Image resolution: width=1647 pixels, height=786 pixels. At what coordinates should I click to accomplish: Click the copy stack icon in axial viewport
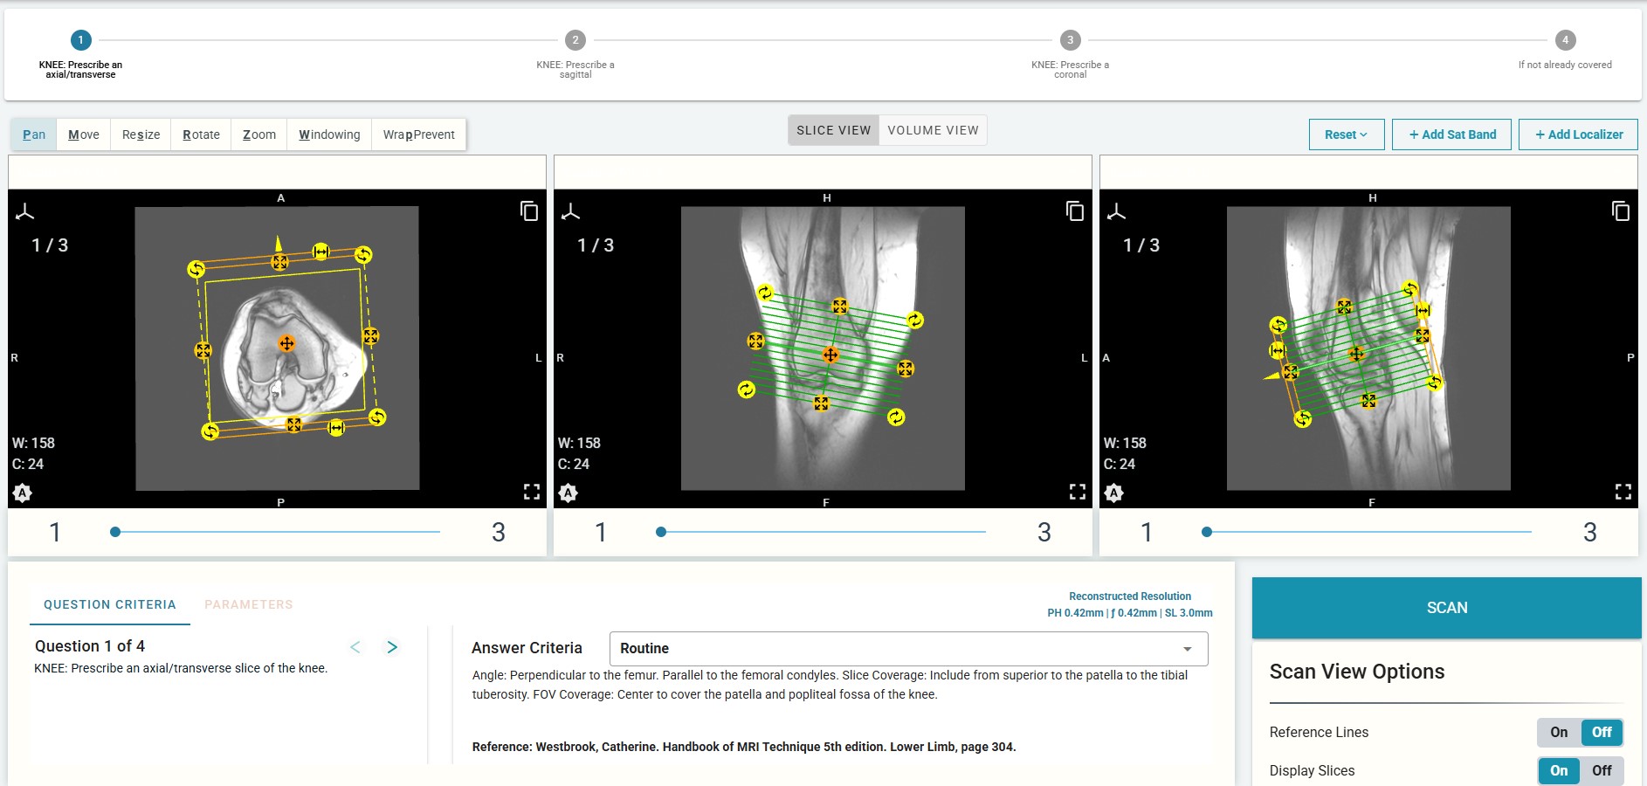pyautogui.click(x=529, y=210)
